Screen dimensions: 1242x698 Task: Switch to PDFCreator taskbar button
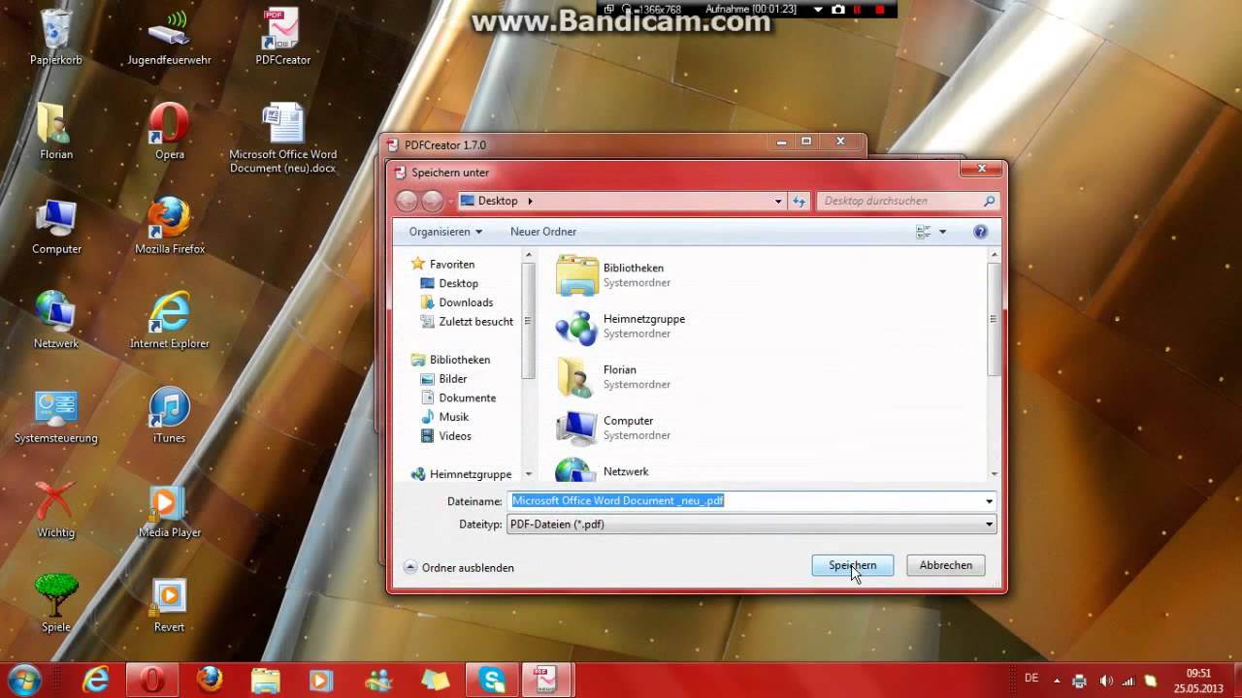click(548, 680)
